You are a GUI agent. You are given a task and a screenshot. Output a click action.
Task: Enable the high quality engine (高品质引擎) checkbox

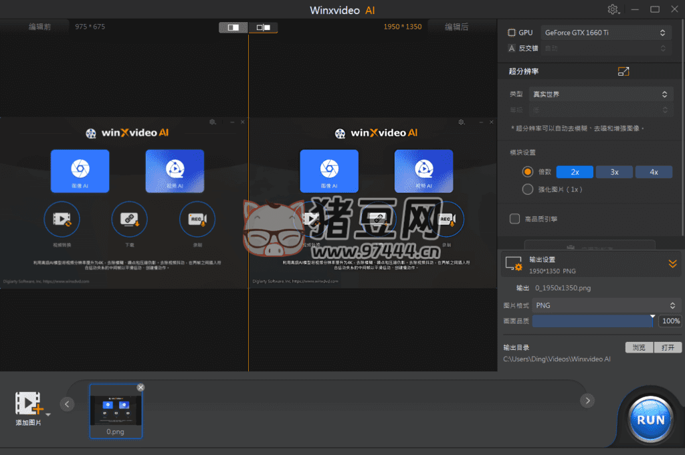tap(514, 218)
